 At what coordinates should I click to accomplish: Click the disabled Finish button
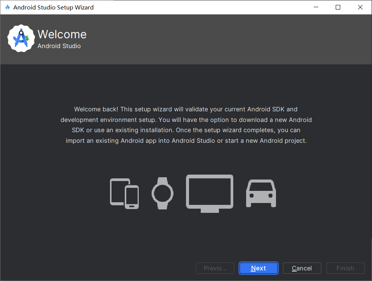click(345, 268)
